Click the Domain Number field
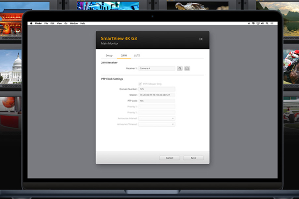The height and width of the screenshot is (199, 299). pos(156,89)
